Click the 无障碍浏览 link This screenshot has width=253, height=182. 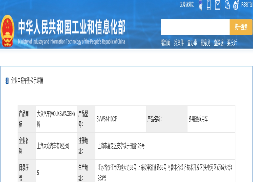pos(187,5)
